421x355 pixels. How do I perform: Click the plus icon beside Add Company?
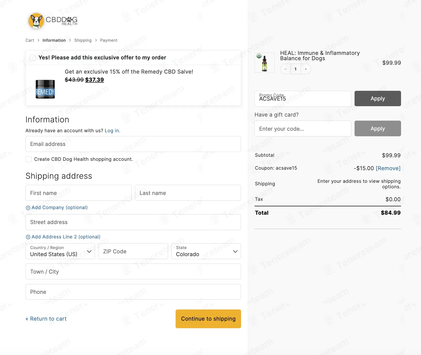[x=28, y=208]
